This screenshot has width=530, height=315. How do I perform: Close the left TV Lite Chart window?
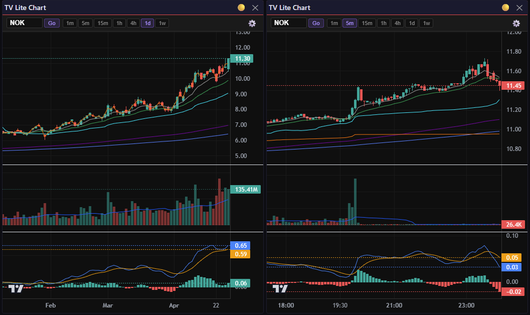point(255,8)
